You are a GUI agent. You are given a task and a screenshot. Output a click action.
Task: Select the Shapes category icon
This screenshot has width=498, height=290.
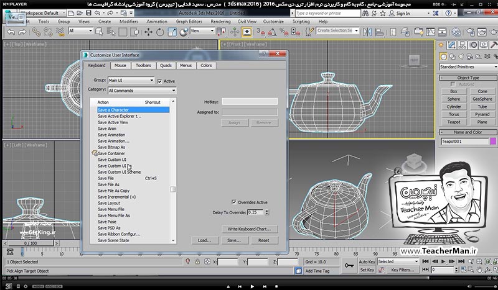click(452, 57)
